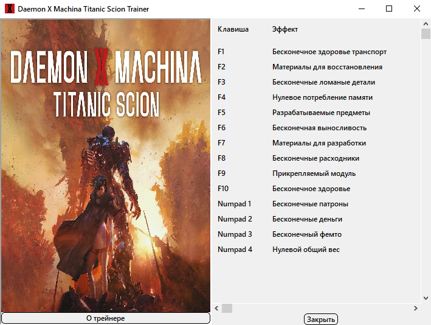The image size is (431, 325).
Task: Select 'Бесконечное здоровье транспорт' effect
Action: pyautogui.click(x=329, y=52)
